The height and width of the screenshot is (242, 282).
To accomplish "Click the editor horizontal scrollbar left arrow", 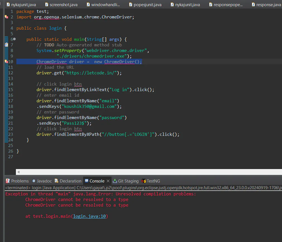I will point(18,172).
